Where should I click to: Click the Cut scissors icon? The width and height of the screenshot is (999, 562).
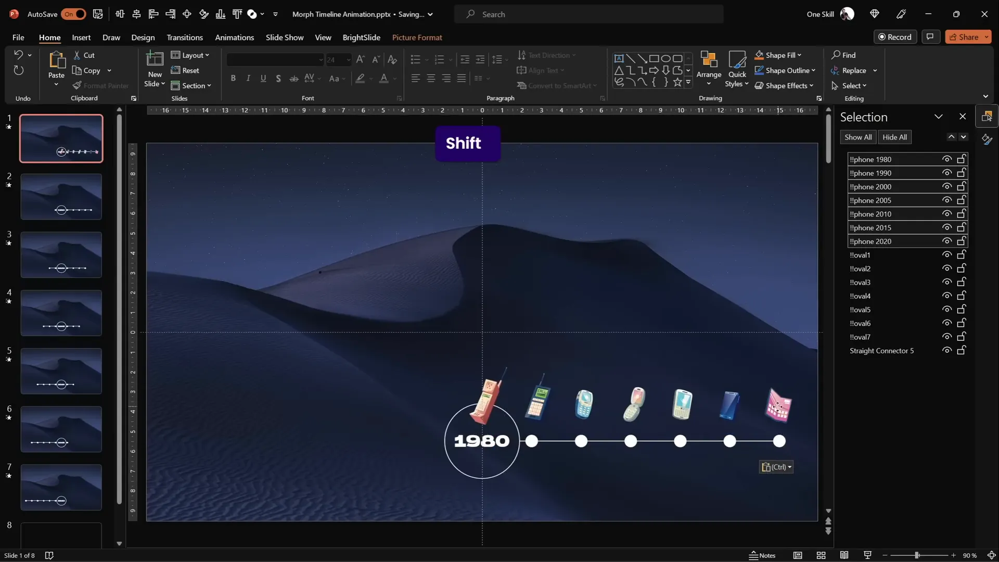point(77,55)
